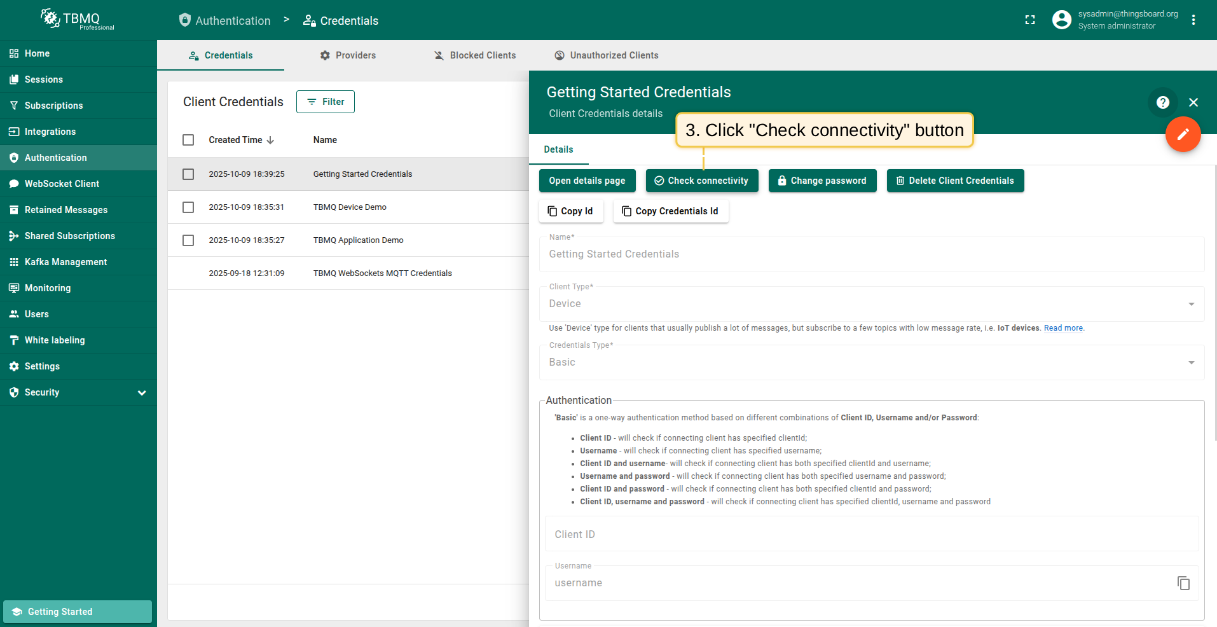
Task: Click the orange pencil edit button
Action: [1183, 134]
